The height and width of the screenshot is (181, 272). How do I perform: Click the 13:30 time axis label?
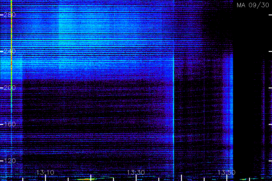(x=136, y=173)
